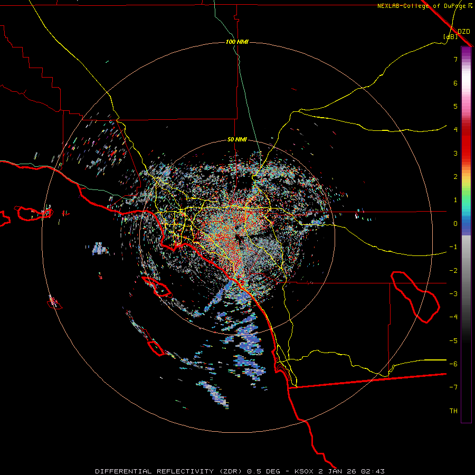
Task: Select the 4 value on the color scale
Action: point(455,130)
